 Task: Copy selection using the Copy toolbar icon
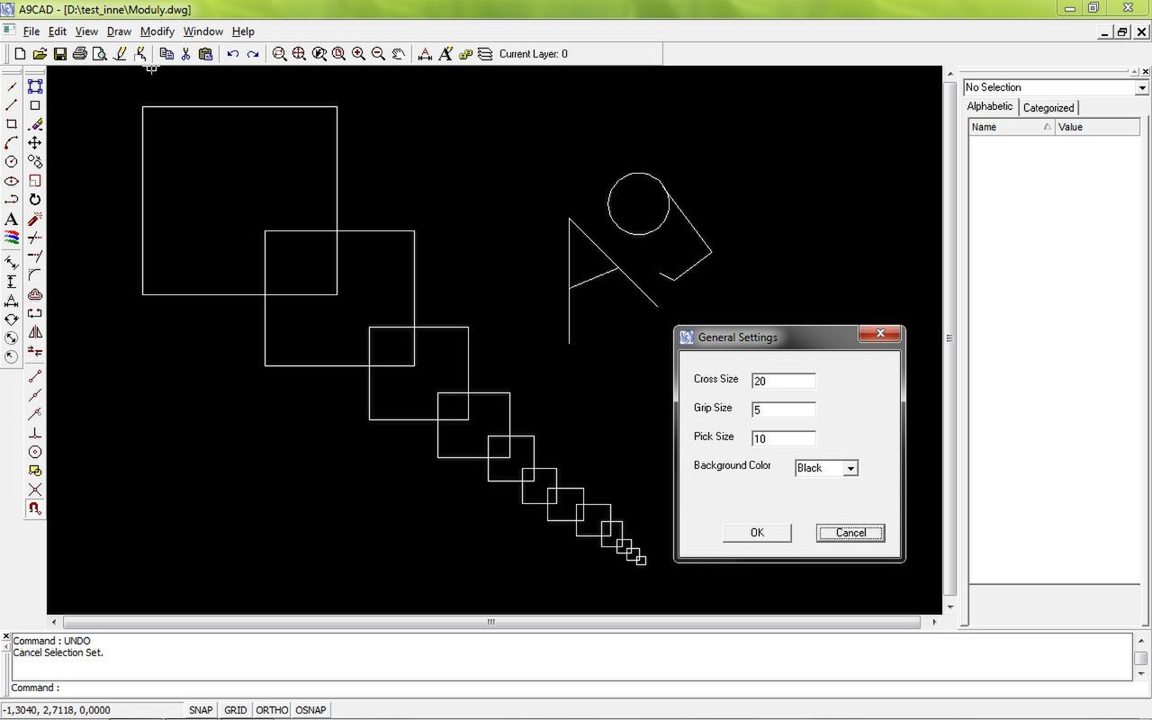pos(166,54)
